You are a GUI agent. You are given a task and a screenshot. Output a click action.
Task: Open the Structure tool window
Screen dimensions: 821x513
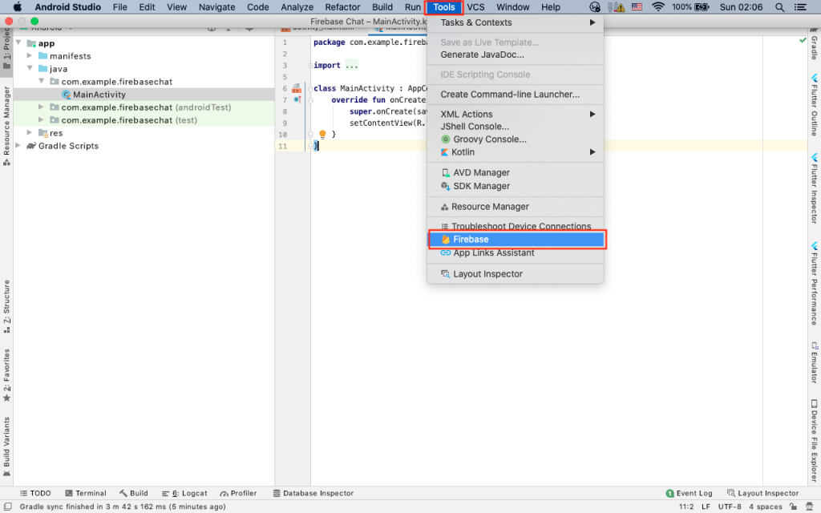coord(6,307)
